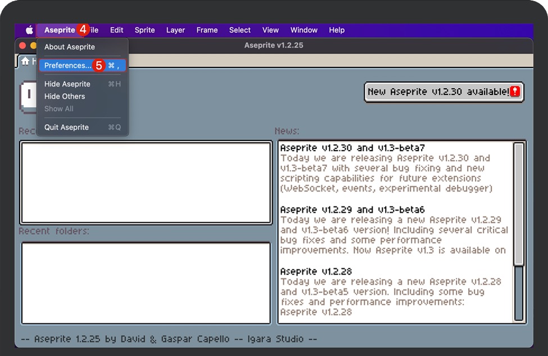Choose About Aseprite
Viewport: 548px width, 356px height.
(x=83, y=47)
